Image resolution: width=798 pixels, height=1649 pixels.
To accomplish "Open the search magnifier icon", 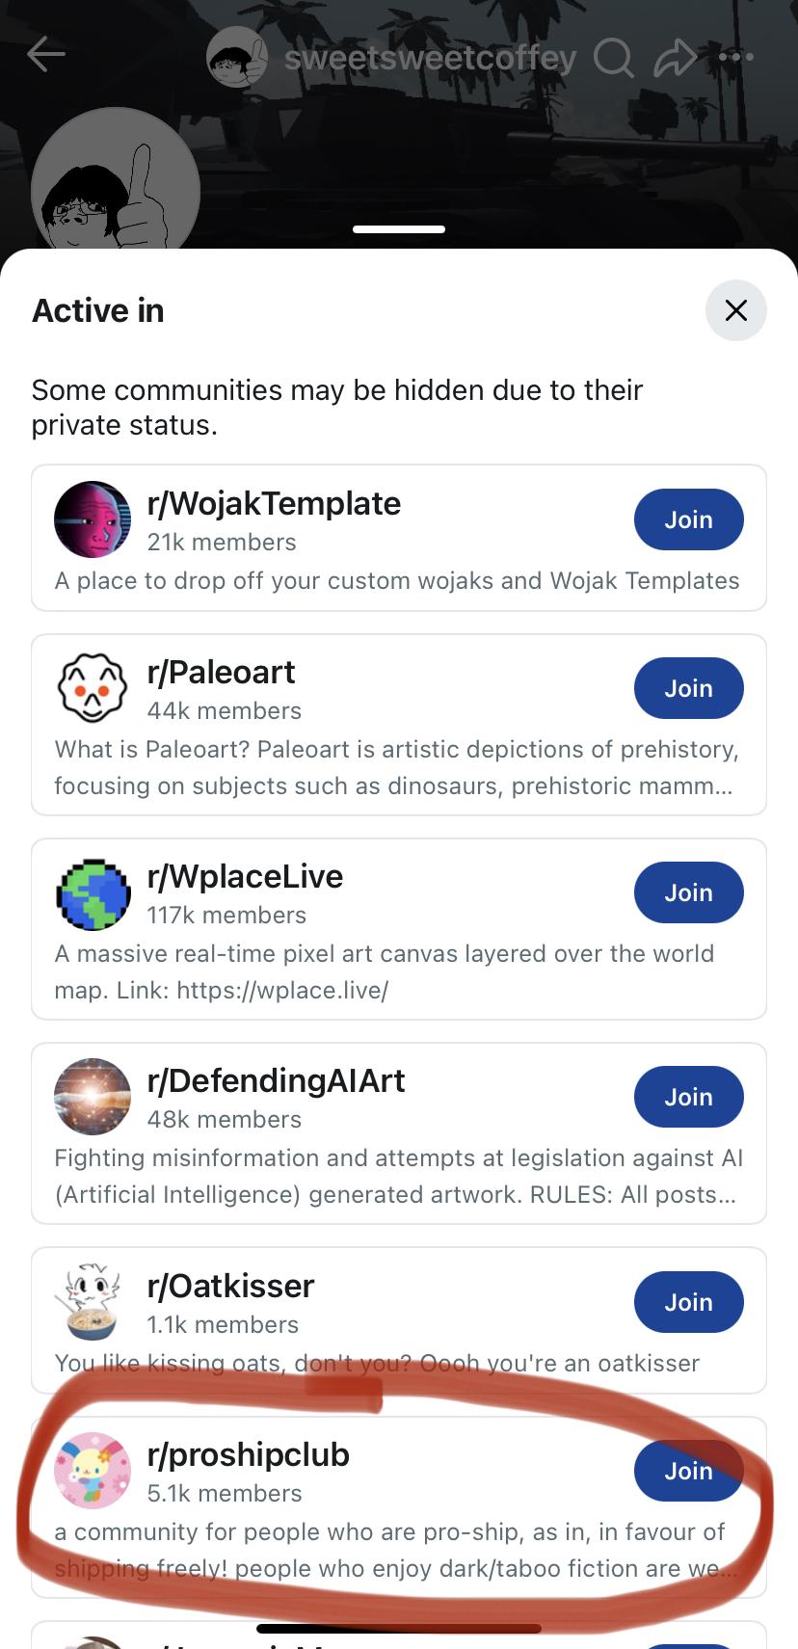I will pos(613,58).
